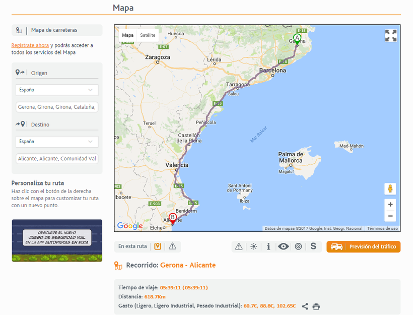This screenshot has height=315, width=413.
Task: Click the destination address input field
Action: (x=57, y=159)
